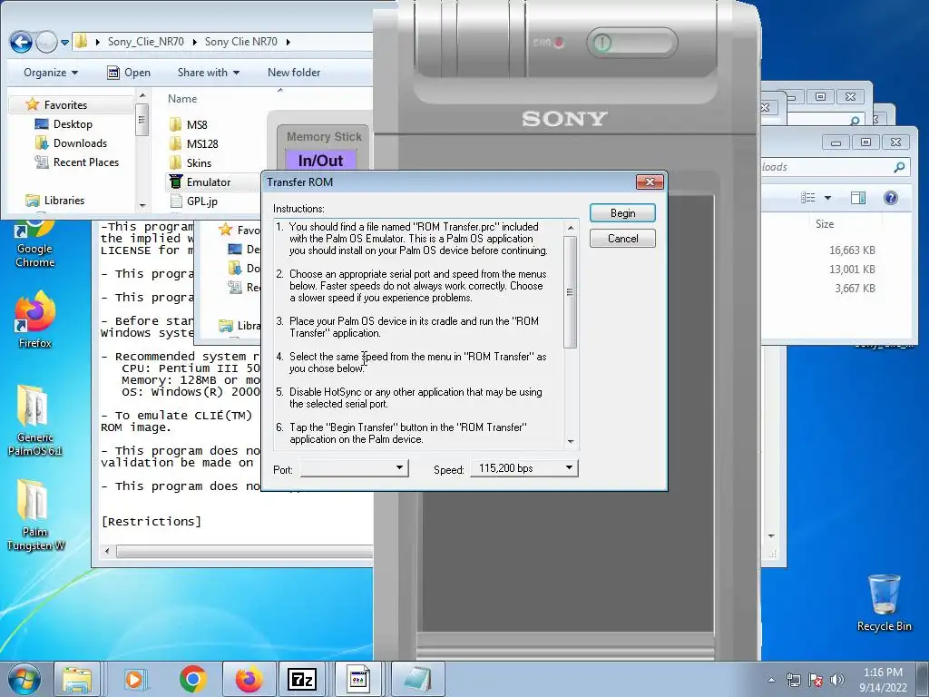The width and height of the screenshot is (929, 697).
Task: Select Favorites in the navigation pane
Action: (x=65, y=105)
